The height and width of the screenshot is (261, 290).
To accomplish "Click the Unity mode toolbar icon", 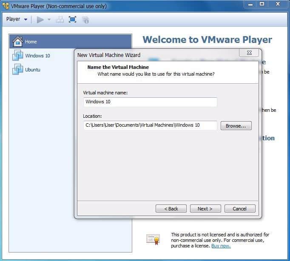I will point(85,20).
